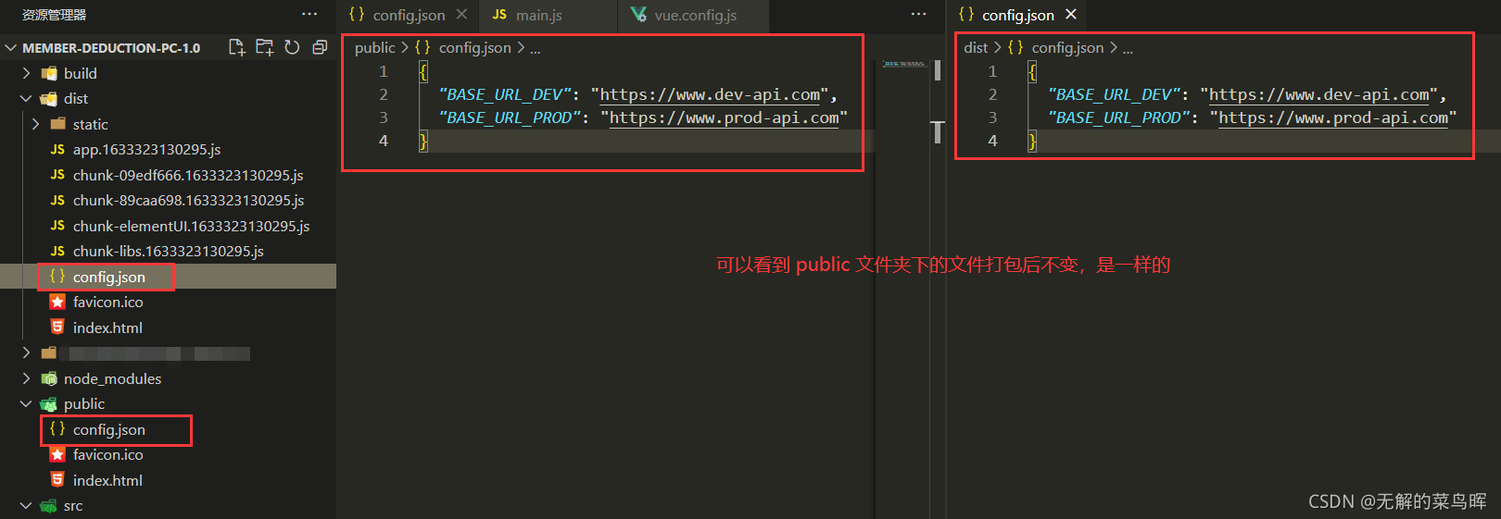Open prod-api URL link in right editor
This screenshot has width=1501, height=519.
point(1333,117)
